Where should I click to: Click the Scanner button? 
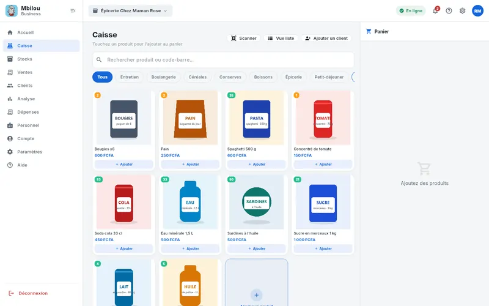[x=243, y=38]
